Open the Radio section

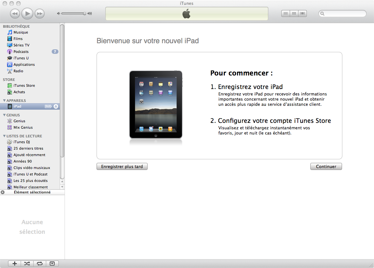tap(30, 71)
